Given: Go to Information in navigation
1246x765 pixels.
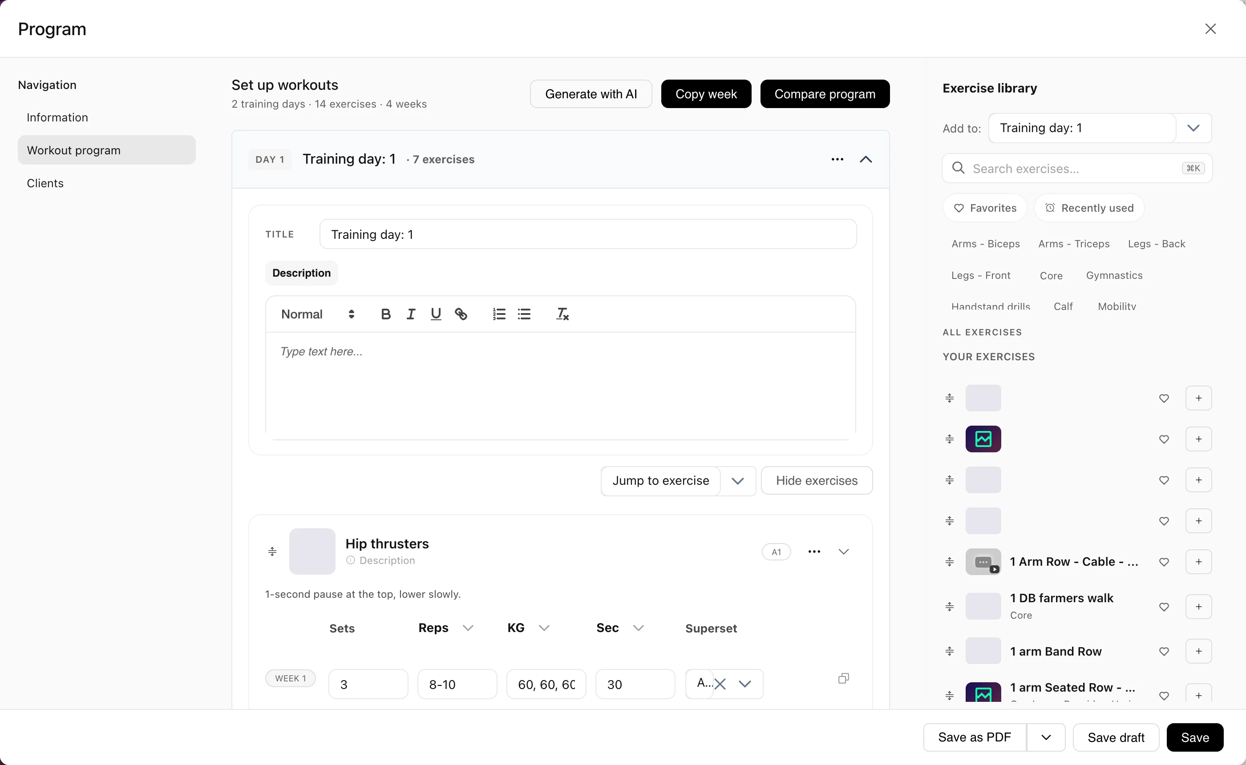Looking at the screenshot, I should pyautogui.click(x=57, y=117).
